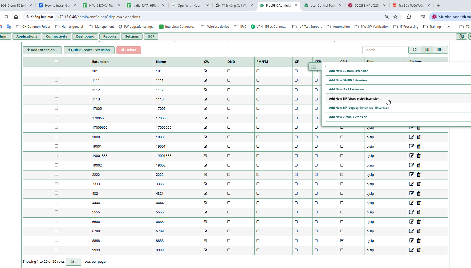Choose Add New SIP [chan_pjsip] Extension

pos(354,99)
